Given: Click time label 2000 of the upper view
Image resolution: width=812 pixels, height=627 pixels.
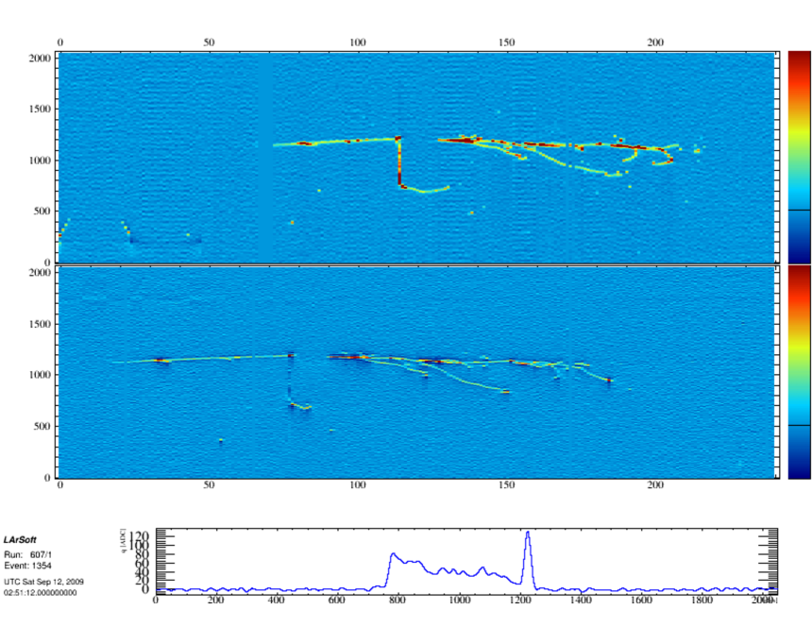Looking at the screenshot, I should click(x=40, y=58).
